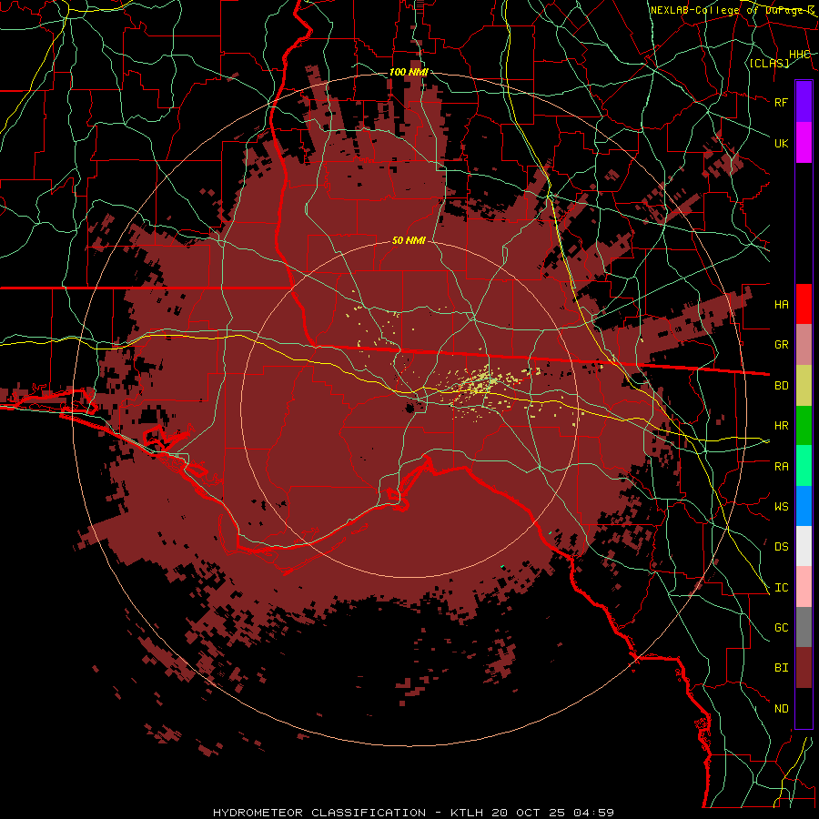
Task: Click the 50 NMI range ring label
Action: coord(409,240)
